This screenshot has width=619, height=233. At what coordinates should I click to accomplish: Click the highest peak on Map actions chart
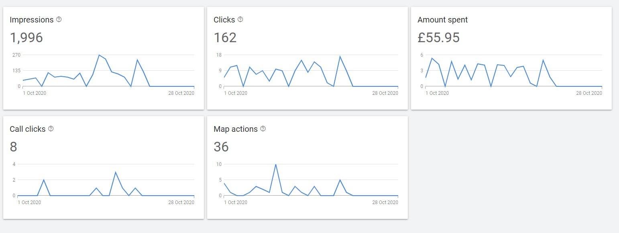(275, 164)
